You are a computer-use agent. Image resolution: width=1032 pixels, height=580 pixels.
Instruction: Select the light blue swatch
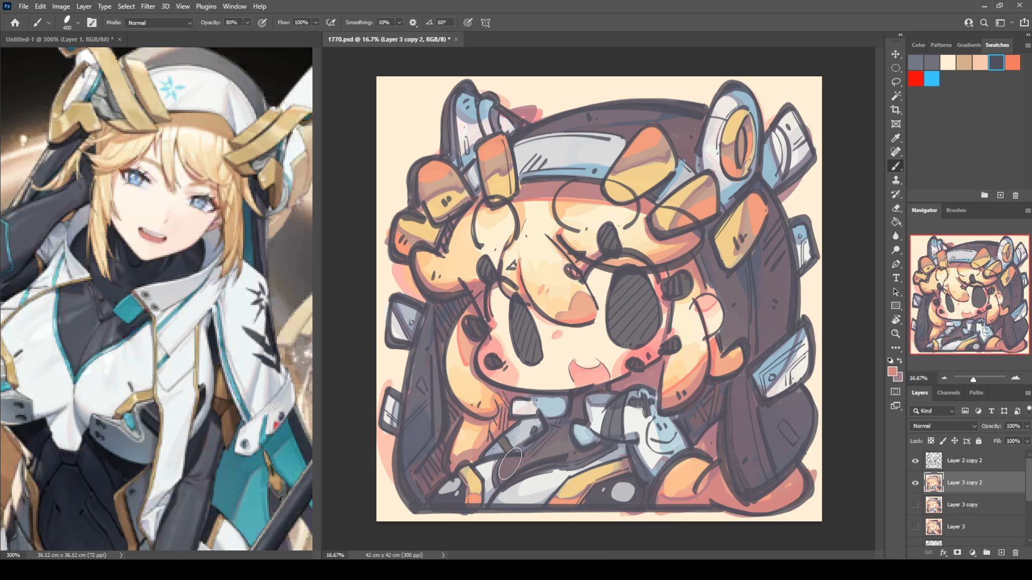(932, 79)
